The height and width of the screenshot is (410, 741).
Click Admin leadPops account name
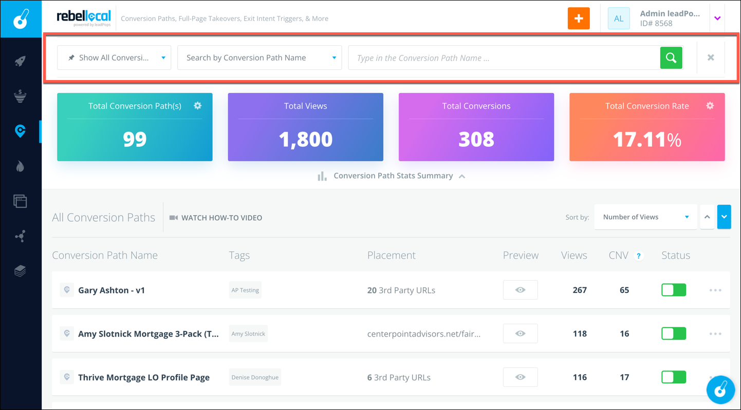tap(670, 14)
